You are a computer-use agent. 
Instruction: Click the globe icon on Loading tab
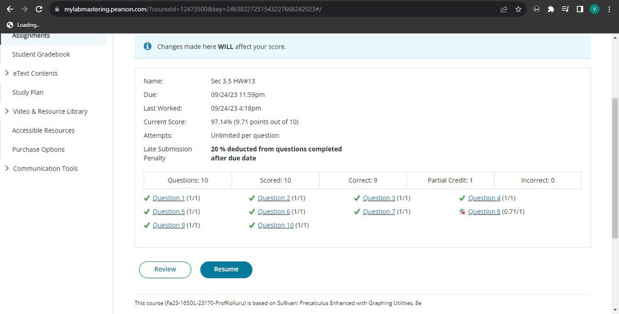pos(10,25)
